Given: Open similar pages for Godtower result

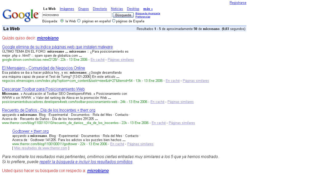Looking at the screenshot, I should tap(140, 144).
